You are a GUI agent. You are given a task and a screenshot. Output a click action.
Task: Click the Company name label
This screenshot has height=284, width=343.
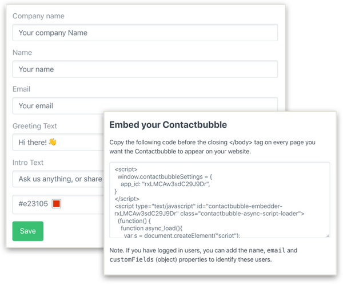pyautogui.click(x=38, y=16)
